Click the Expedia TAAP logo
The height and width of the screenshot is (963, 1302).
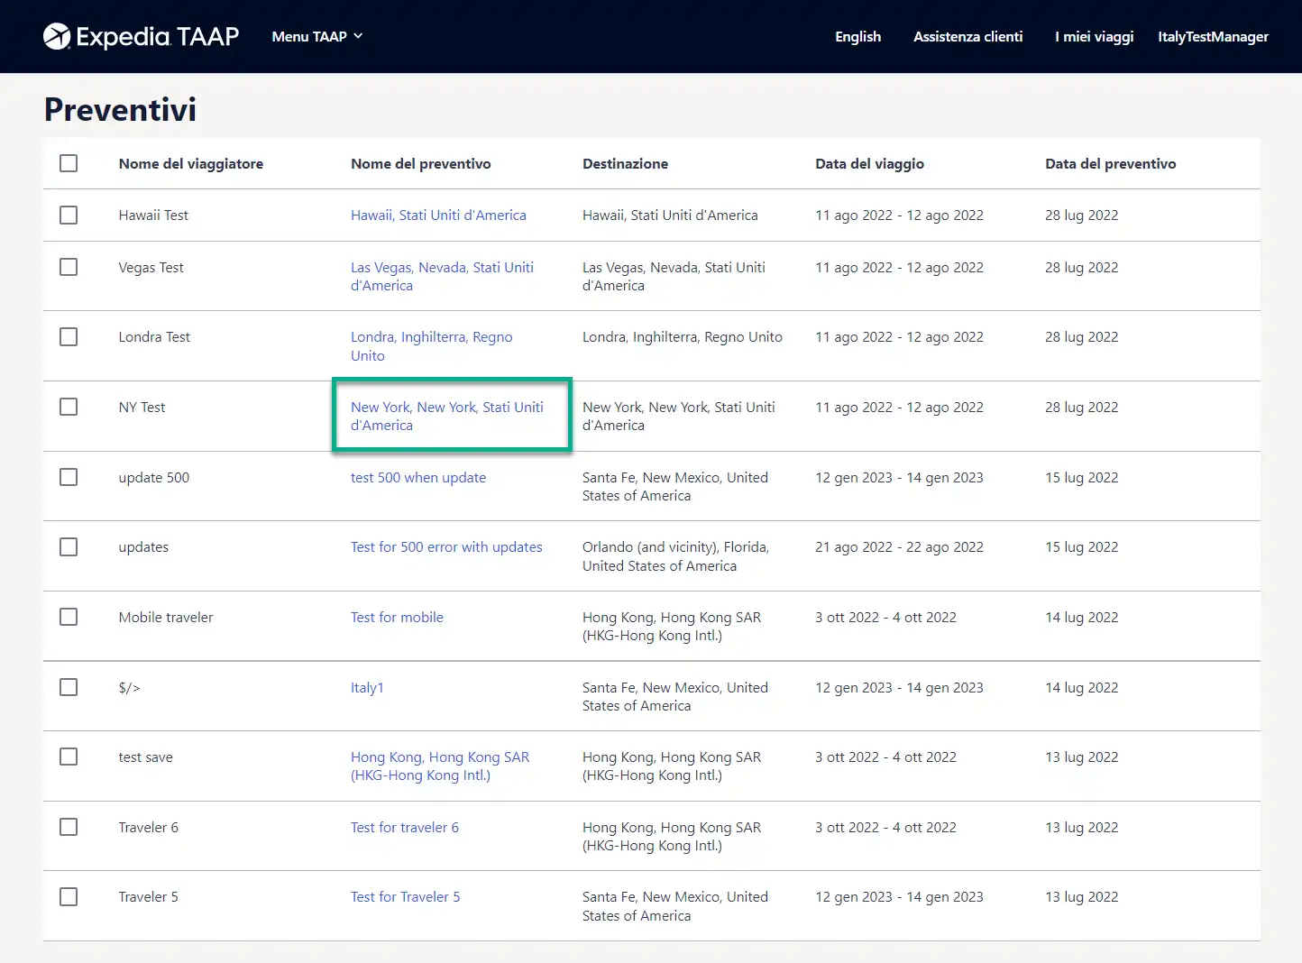pyautogui.click(x=141, y=36)
